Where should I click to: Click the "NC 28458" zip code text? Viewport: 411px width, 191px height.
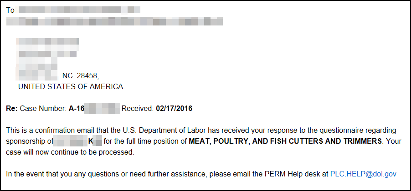click(80, 75)
